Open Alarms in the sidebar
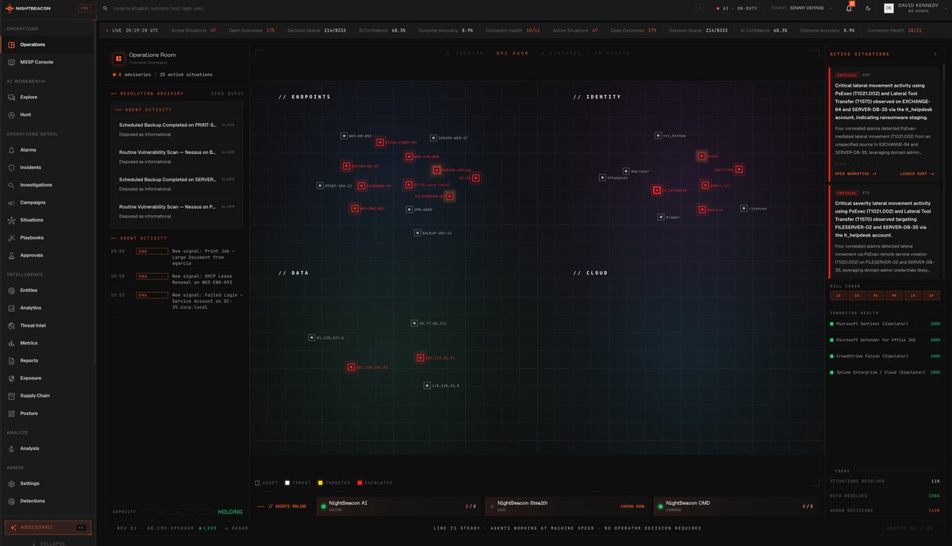Image resolution: width=952 pixels, height=546 pixels. [48, 150]
